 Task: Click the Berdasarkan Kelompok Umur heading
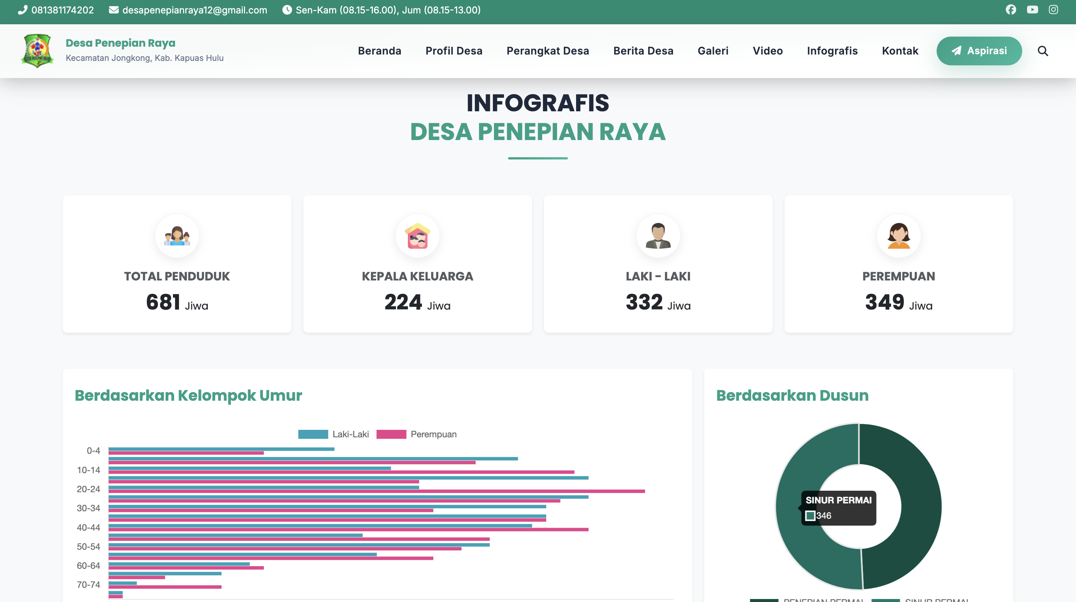pos(188,395)
